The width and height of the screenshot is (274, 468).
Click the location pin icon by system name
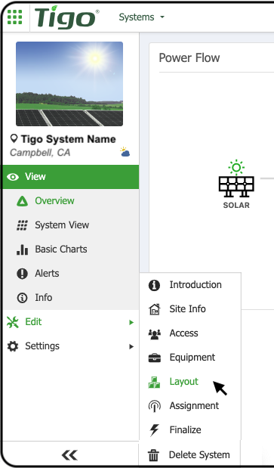(14, 138)
